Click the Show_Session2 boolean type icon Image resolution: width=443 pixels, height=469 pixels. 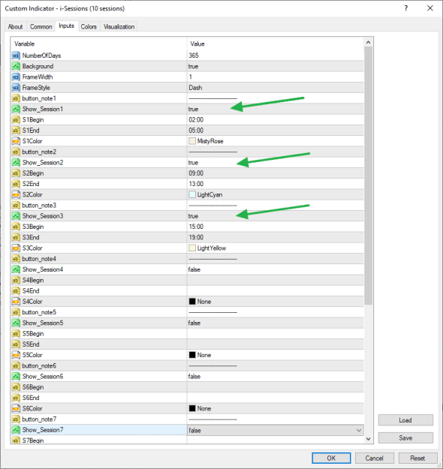16,162
